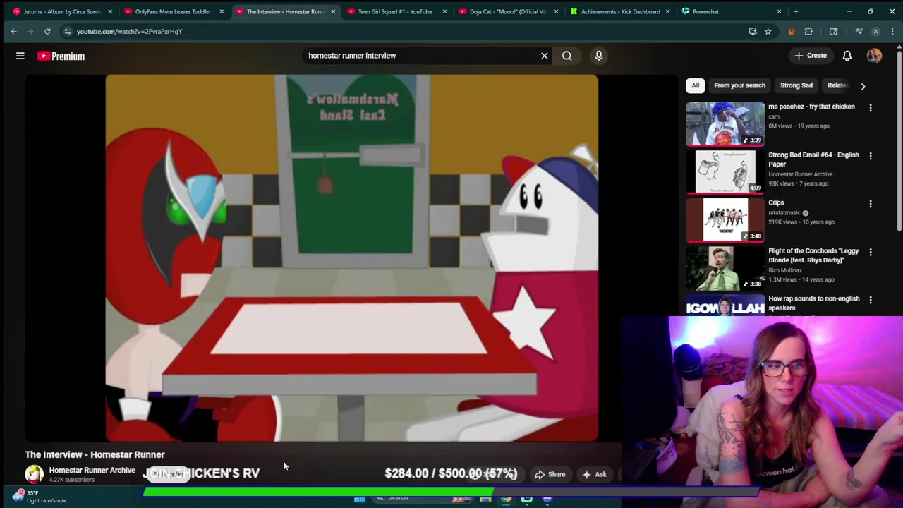This screenshot has height=508, width=903.
Task: Open the Chrome profile A icon
Action: [875, 31]
